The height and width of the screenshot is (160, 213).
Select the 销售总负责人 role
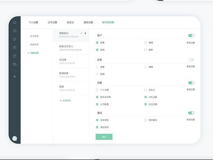click(71, 48)
